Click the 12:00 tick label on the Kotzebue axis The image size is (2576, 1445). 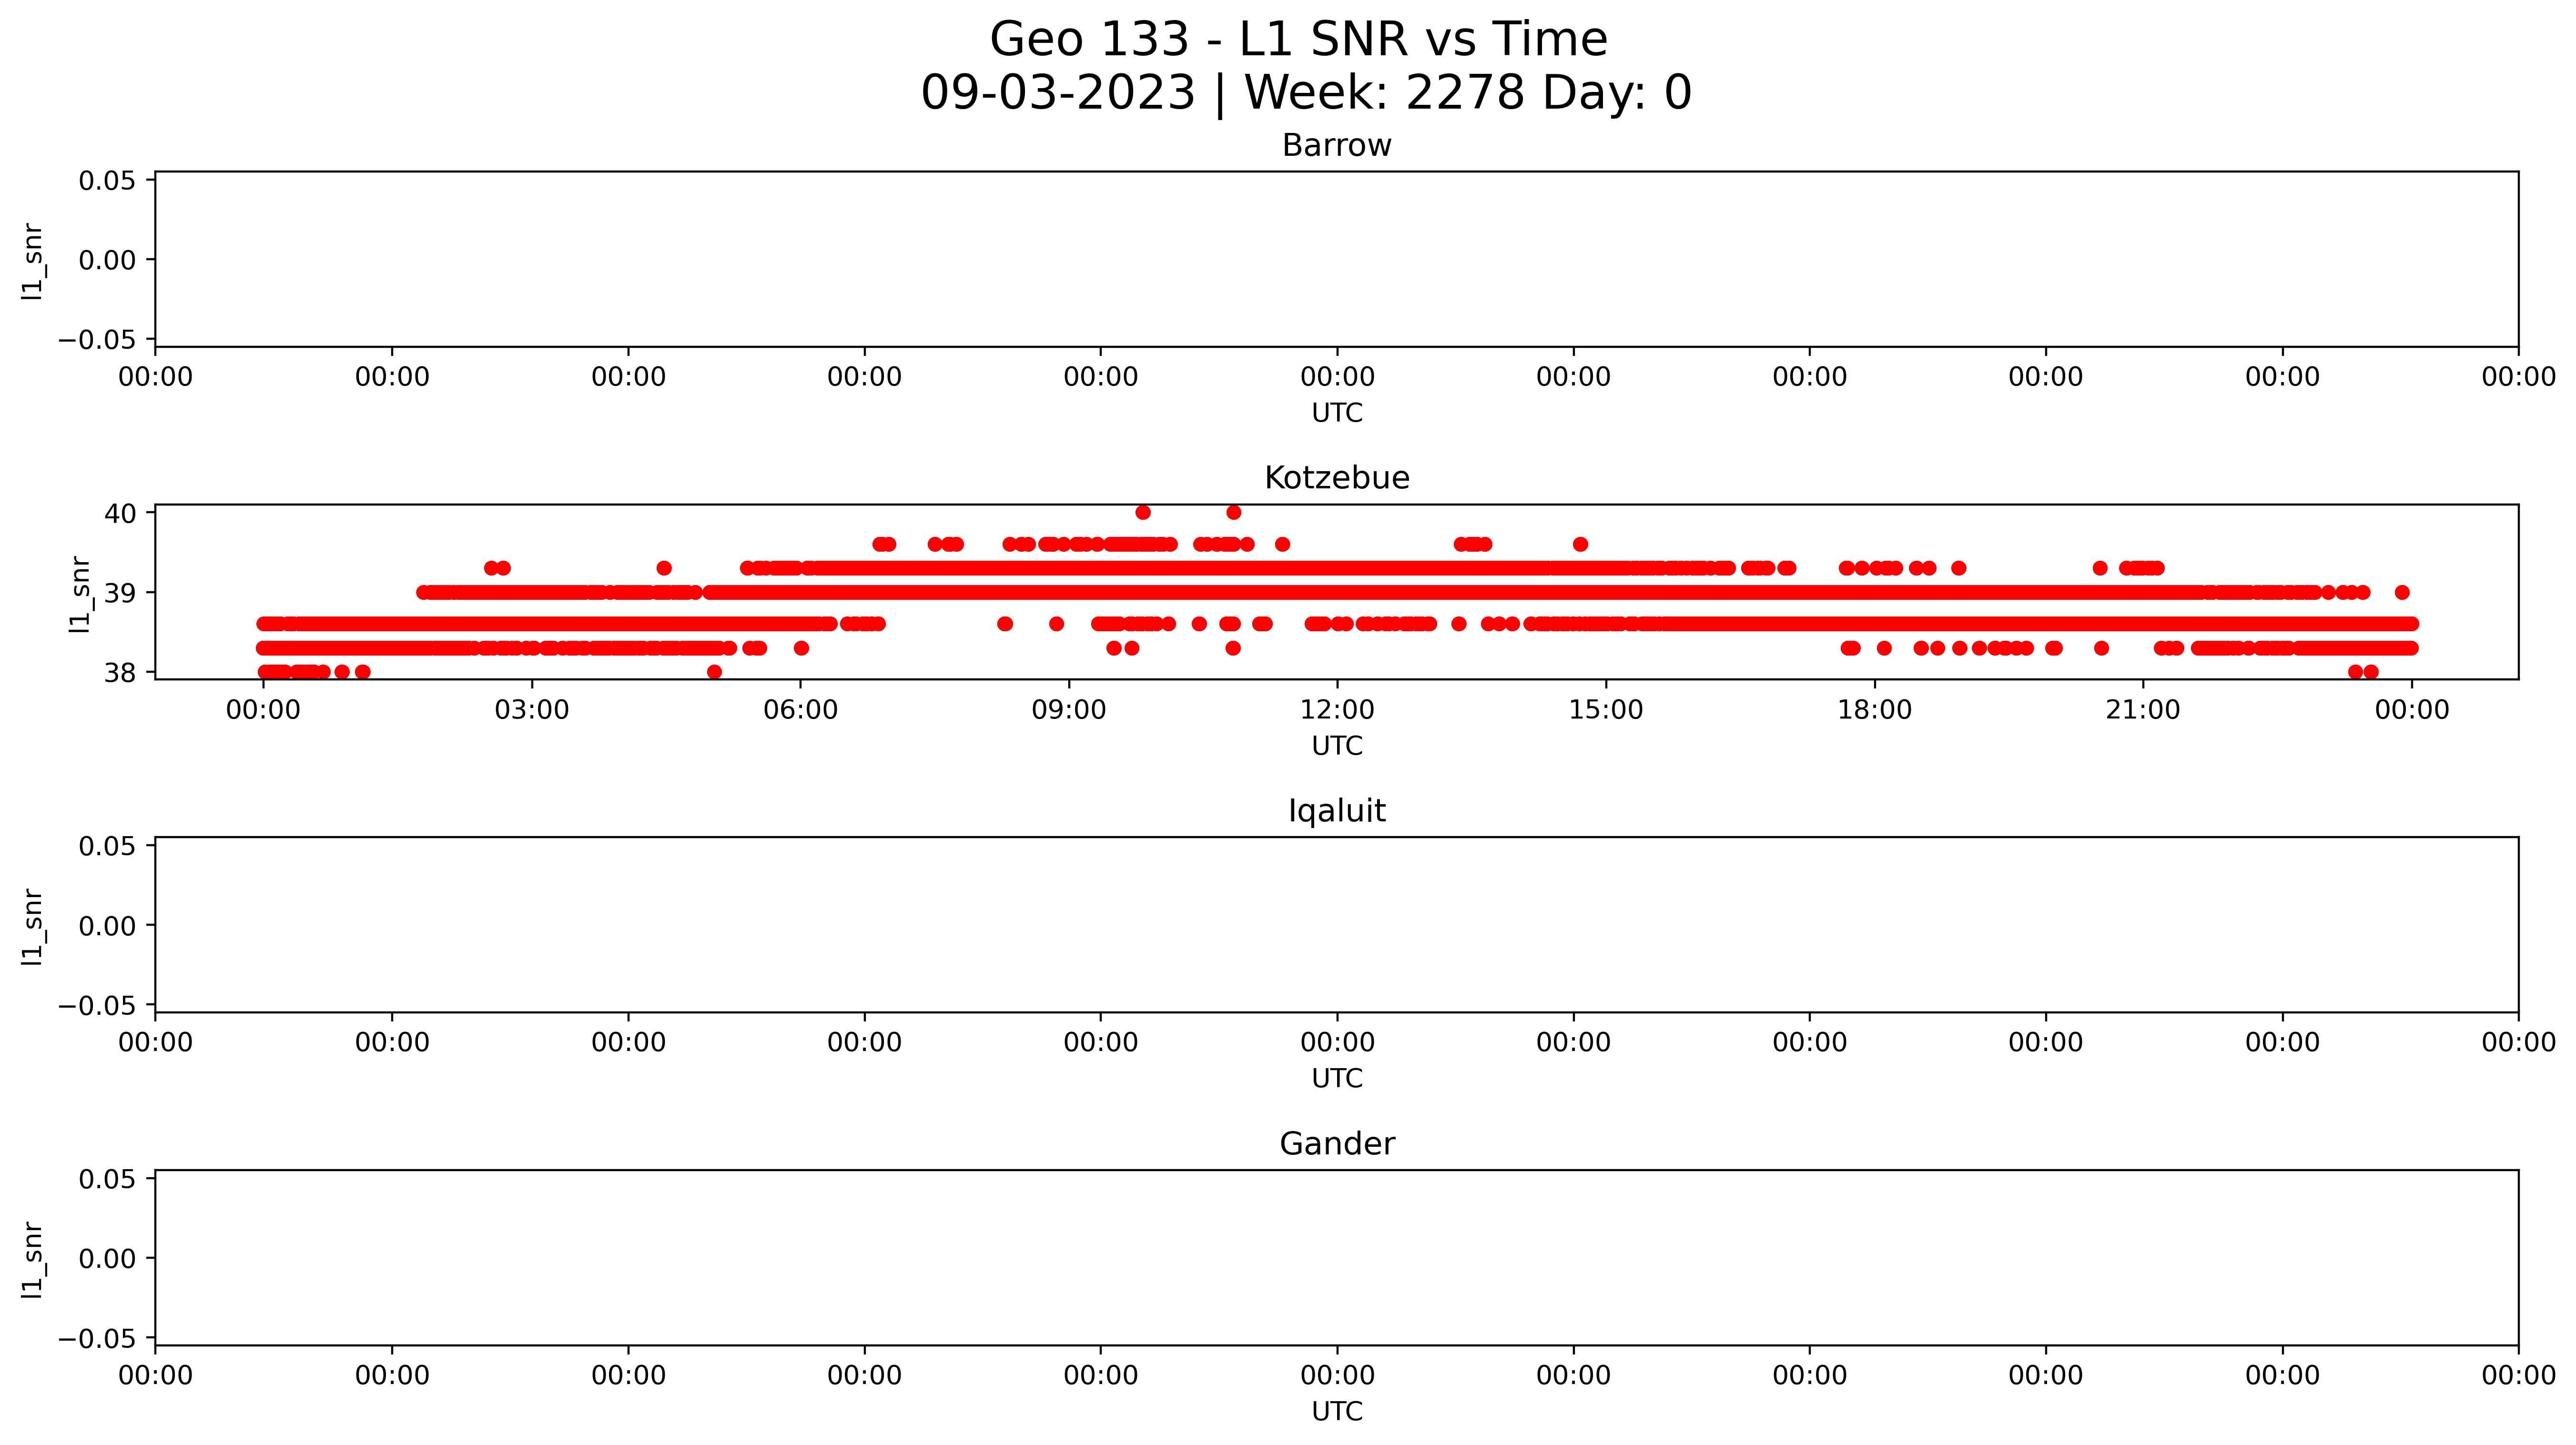pyautogui.click(x=1337, y=710)
